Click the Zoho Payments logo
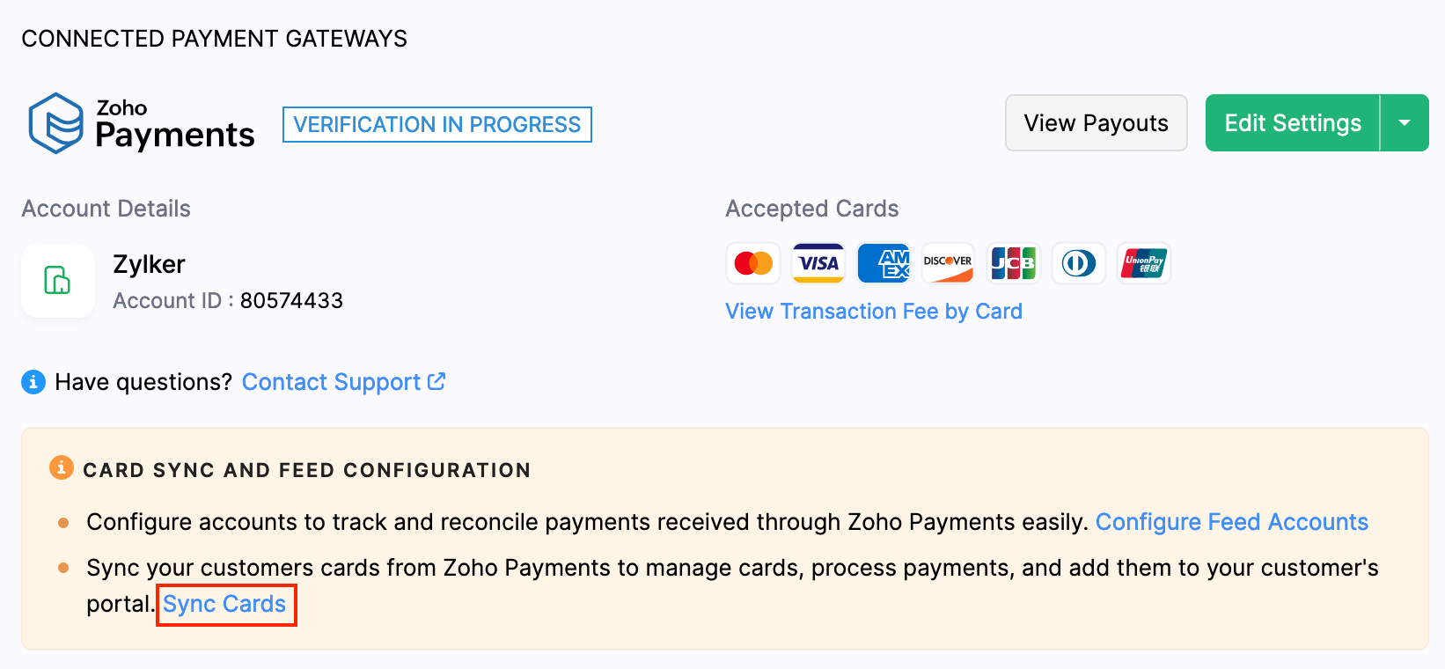Screen dimensions: 1445x669 point(141,123)
